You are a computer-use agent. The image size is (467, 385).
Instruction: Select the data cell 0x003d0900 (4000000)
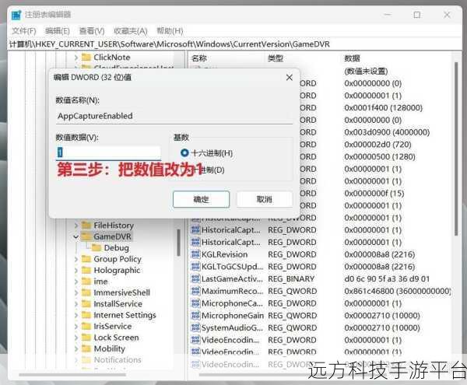point(387,132)
